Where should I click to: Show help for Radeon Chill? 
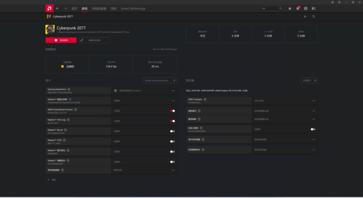[x=64, y=140]
